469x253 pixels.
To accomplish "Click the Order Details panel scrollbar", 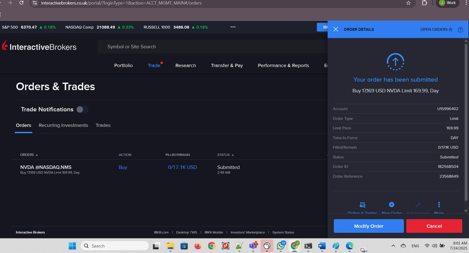I will tap(466, 122).
